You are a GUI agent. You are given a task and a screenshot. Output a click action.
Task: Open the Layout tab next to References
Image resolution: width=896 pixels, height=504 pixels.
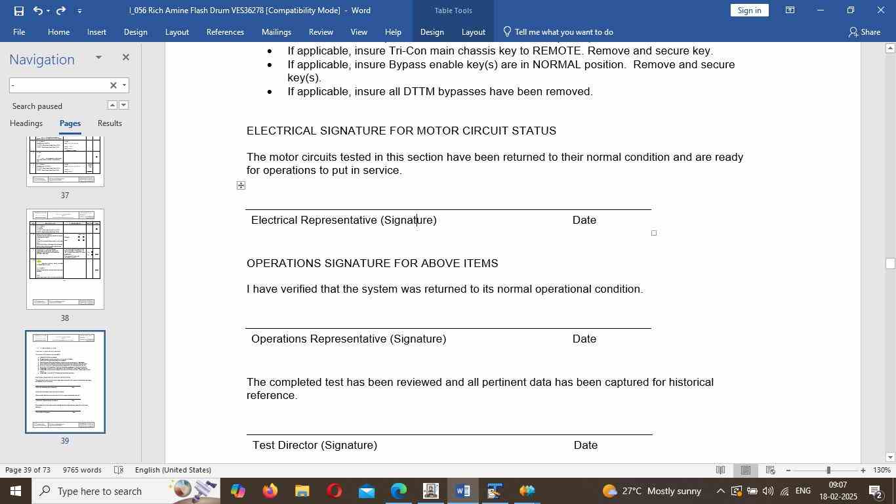coord(176,31)
